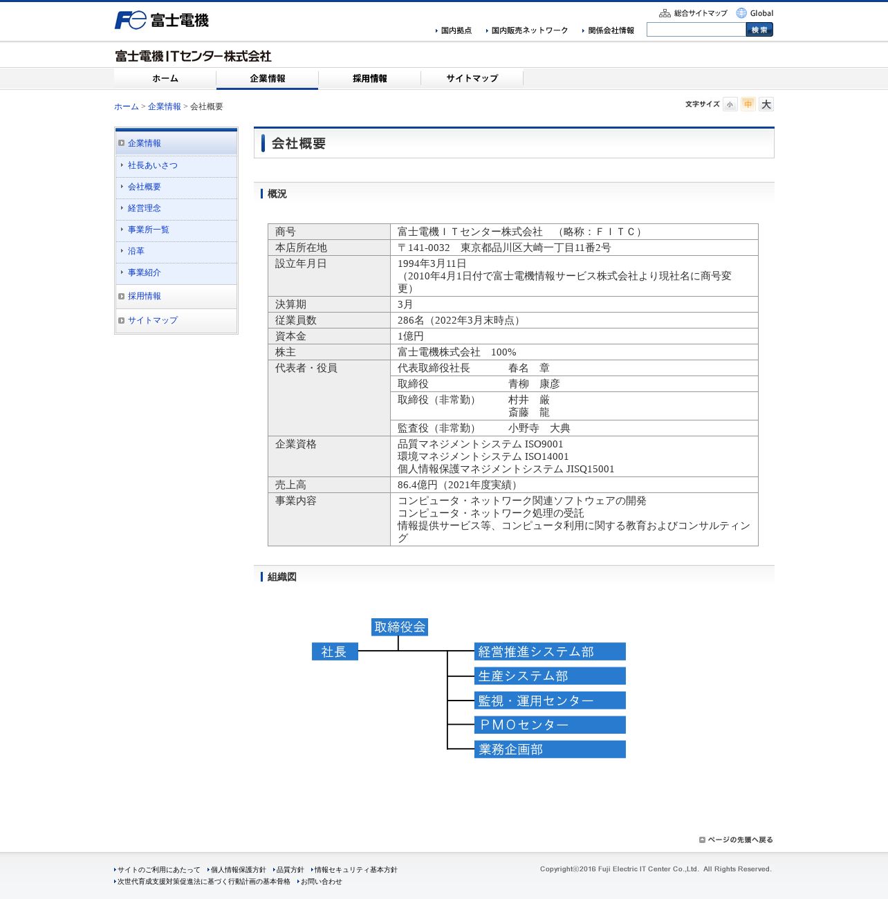Click the 会社概要 page heading

tap(299, 143)
